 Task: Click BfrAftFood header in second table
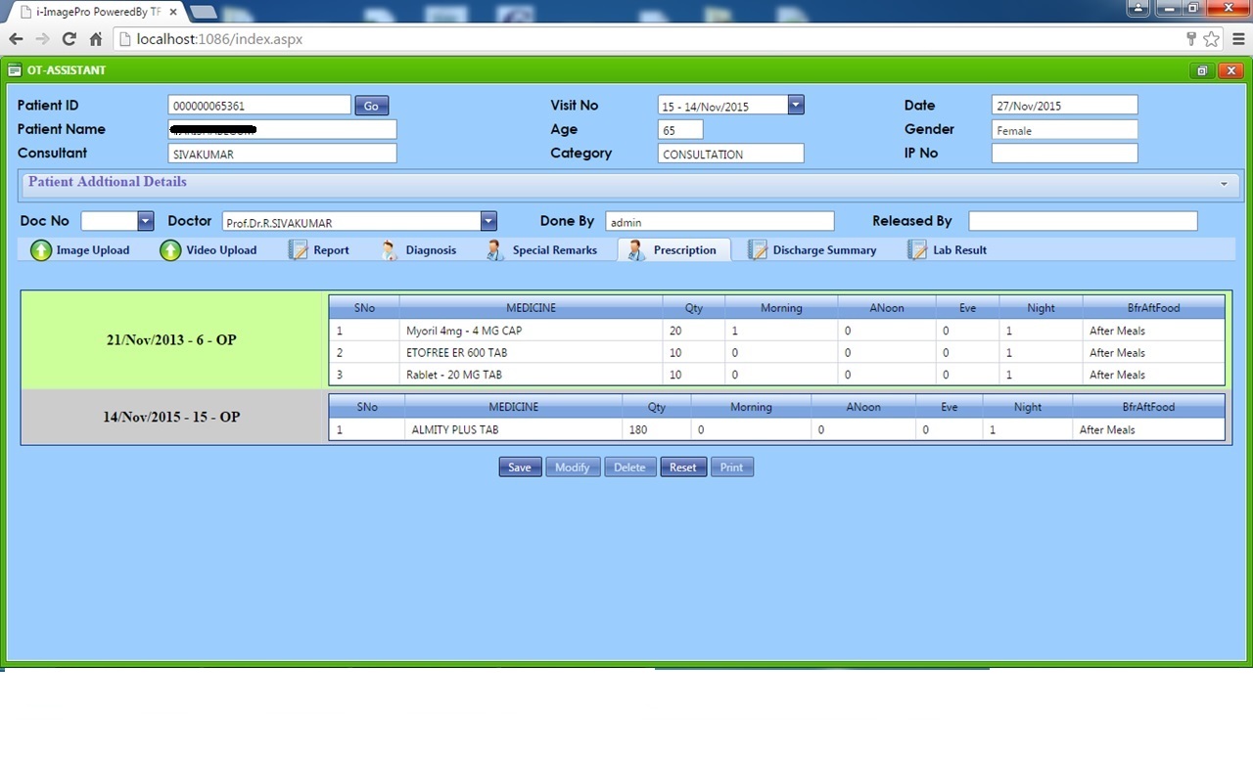pyautogui.click(x=1148, y=407)
